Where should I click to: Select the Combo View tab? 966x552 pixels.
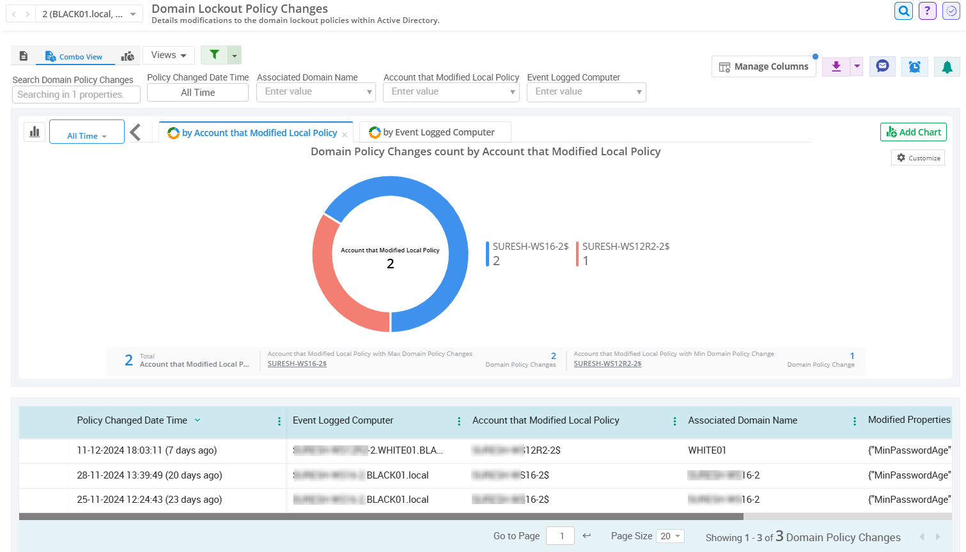[x=74, y=57]
